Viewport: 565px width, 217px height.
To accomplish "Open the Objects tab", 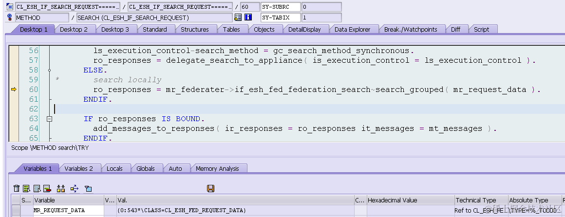I will click(264, 30).
